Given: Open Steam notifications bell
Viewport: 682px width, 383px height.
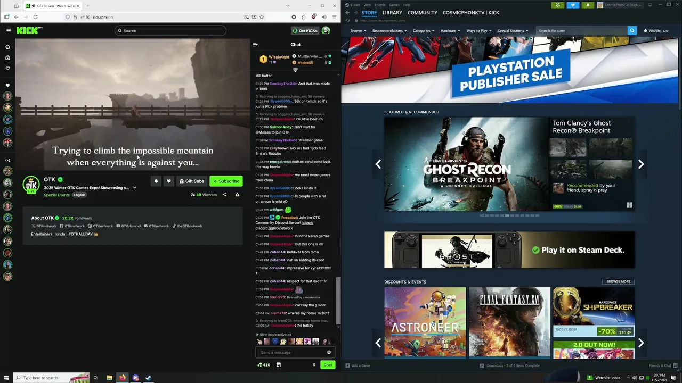Looking at the screenshot, I should click(x=588, y=5).
